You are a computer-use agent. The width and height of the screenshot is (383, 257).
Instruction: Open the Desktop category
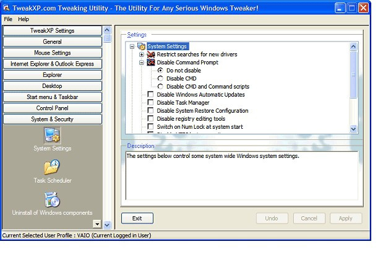[52, 86]
